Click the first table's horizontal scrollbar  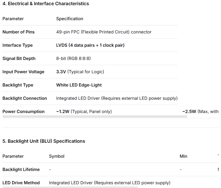[95, 116]
